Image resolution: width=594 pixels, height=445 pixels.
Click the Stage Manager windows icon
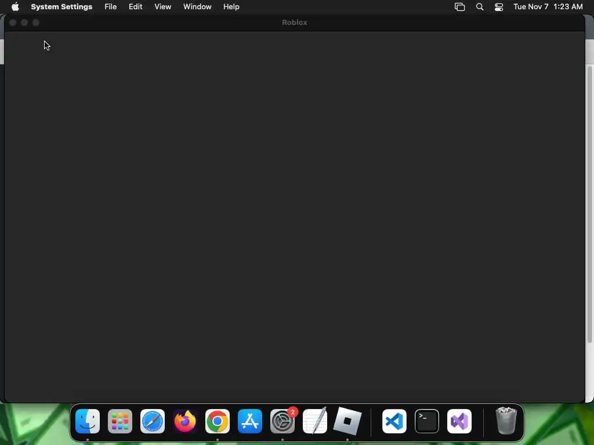tap(459, 7)
